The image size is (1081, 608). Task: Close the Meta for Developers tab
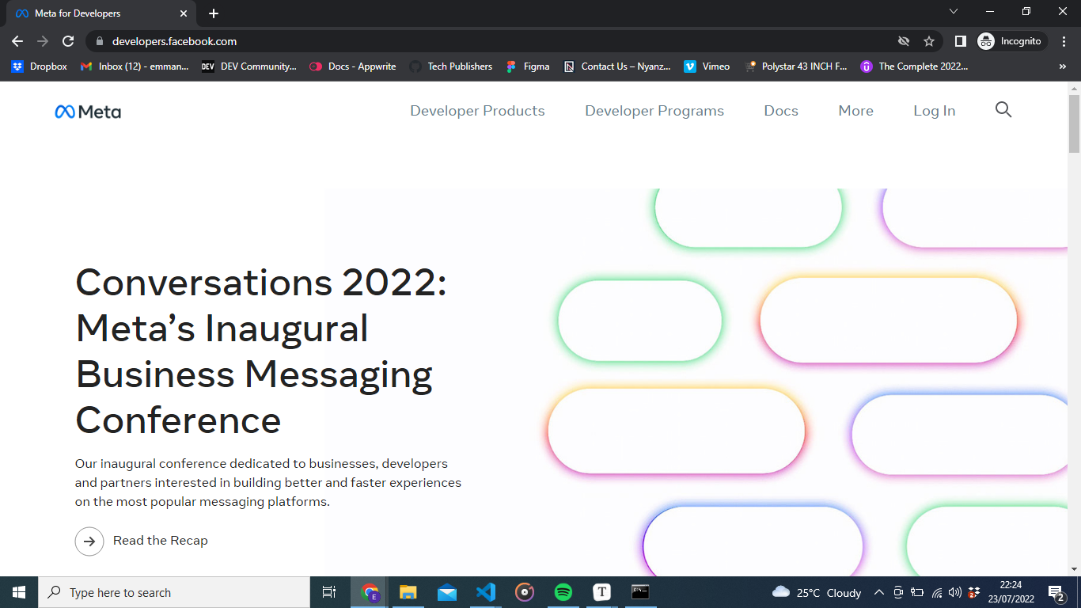pos(184,13)
